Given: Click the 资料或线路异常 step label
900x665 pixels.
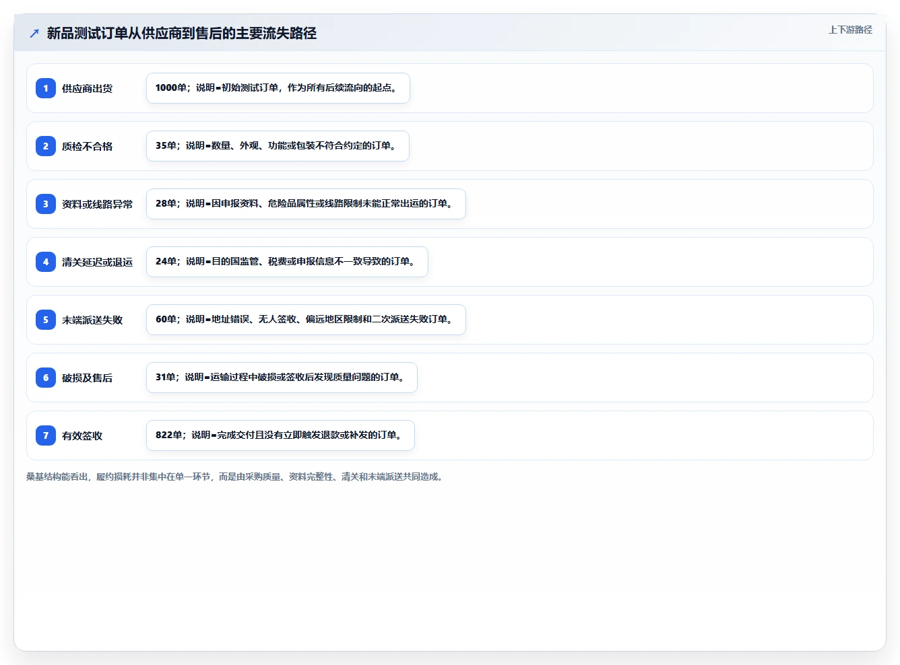Looking at the screenshot, I should tap(97, 204).
